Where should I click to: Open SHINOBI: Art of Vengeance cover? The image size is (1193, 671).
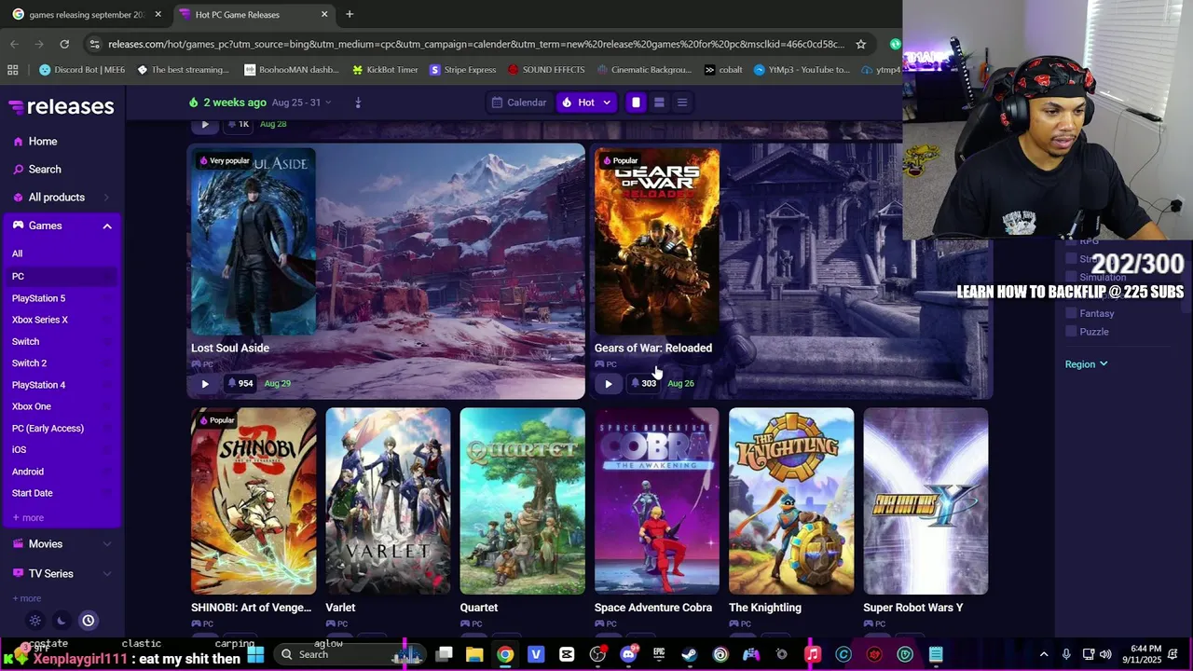pos(254,500)
